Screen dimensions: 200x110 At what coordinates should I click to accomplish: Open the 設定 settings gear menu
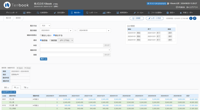click(x=170, y=12)
